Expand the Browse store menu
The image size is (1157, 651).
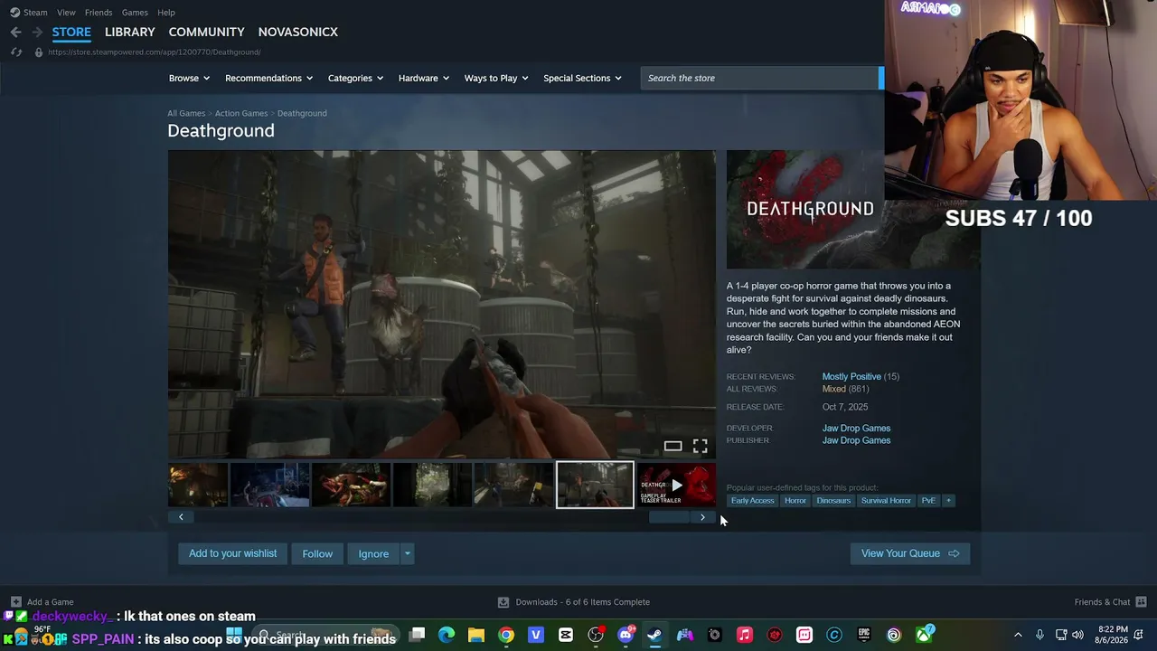point(189,78)
